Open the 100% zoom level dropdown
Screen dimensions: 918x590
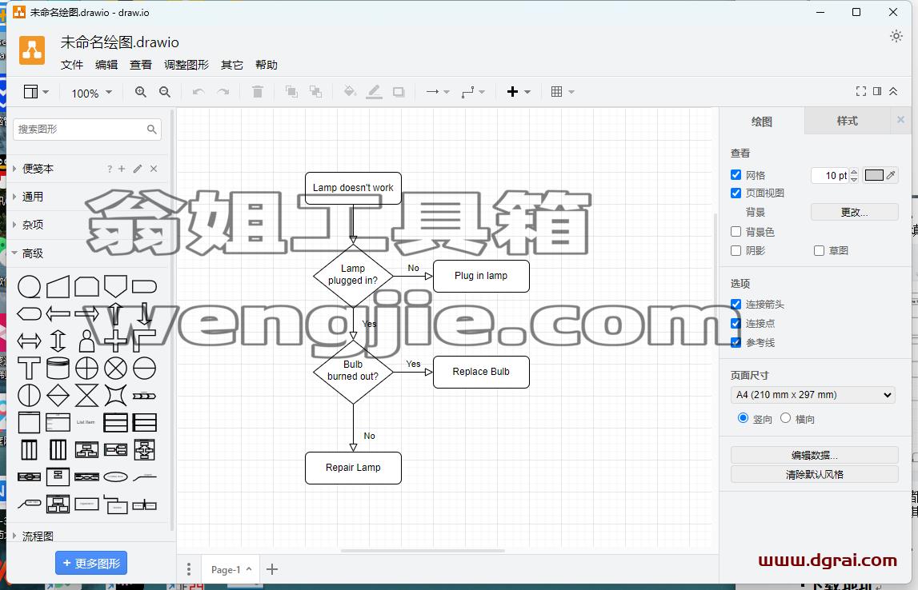tap(91, 93)
